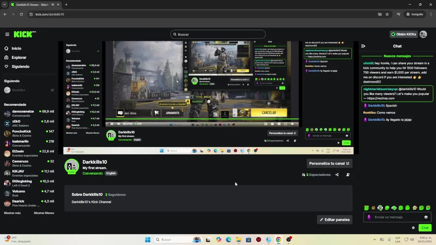Go back with the browser back arrow
The image size is (436, 245).
click(x=5, y=14)
